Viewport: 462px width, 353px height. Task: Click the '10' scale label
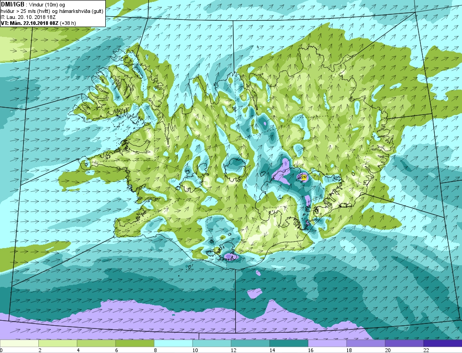click(195, 350)
